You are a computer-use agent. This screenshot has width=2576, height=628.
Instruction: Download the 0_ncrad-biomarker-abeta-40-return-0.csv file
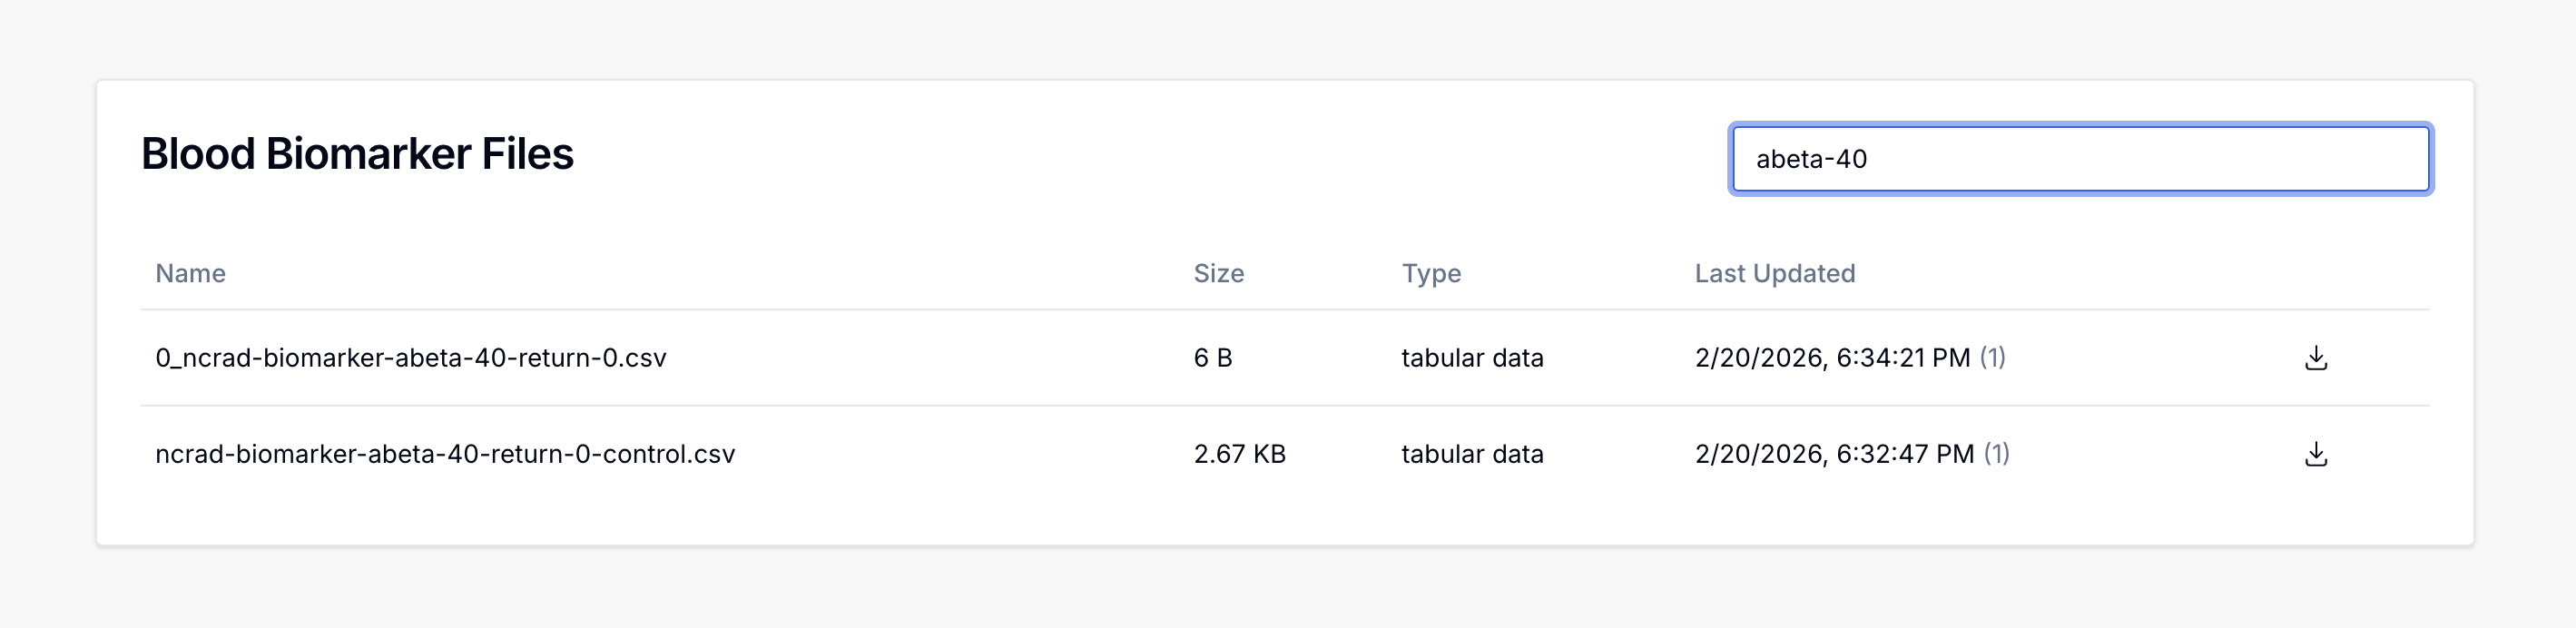[x=2316, y=358]
